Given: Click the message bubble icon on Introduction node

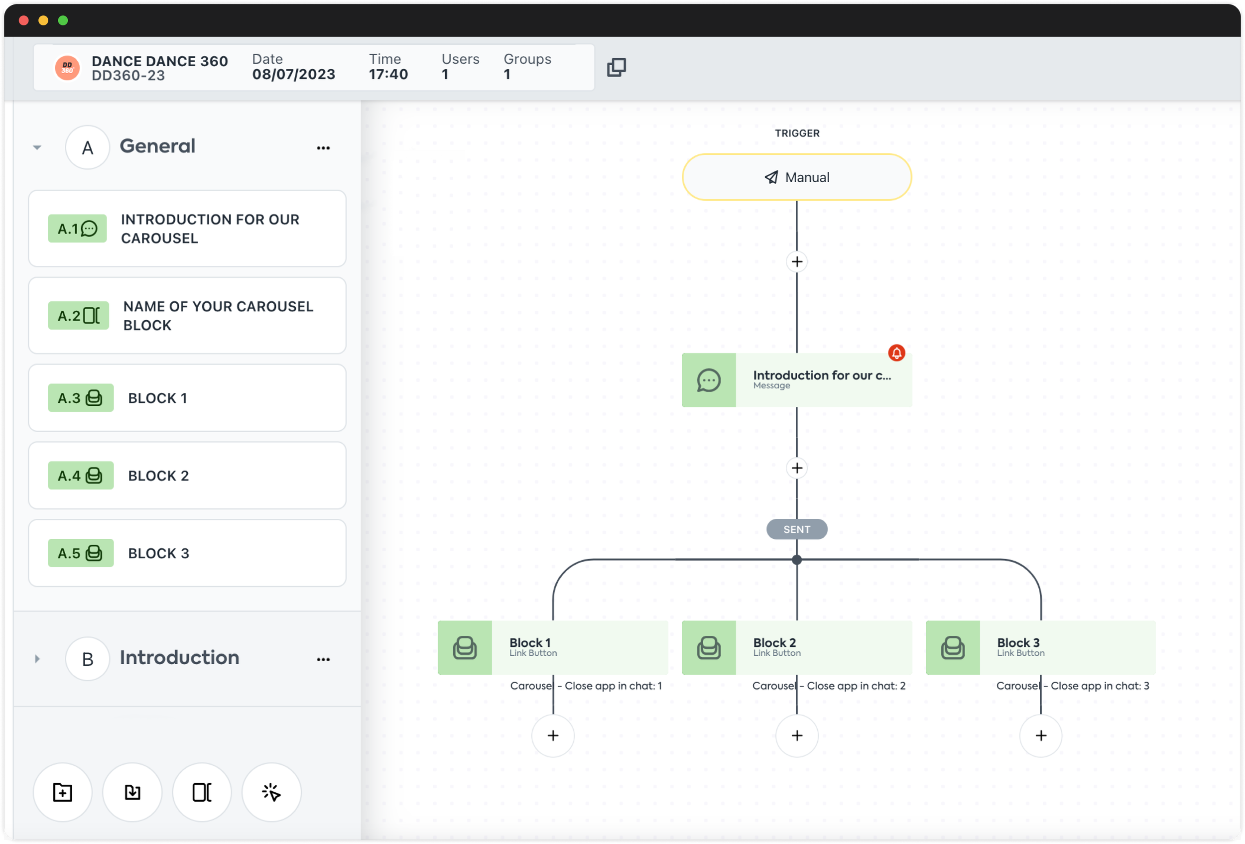Looking at the screenshot, I should (709, 380).
